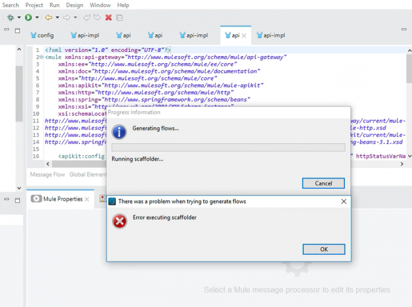This screenshot has height=307, width=412.
Task: Click the forward navigation arrow icon
Action: pos(67,17)
